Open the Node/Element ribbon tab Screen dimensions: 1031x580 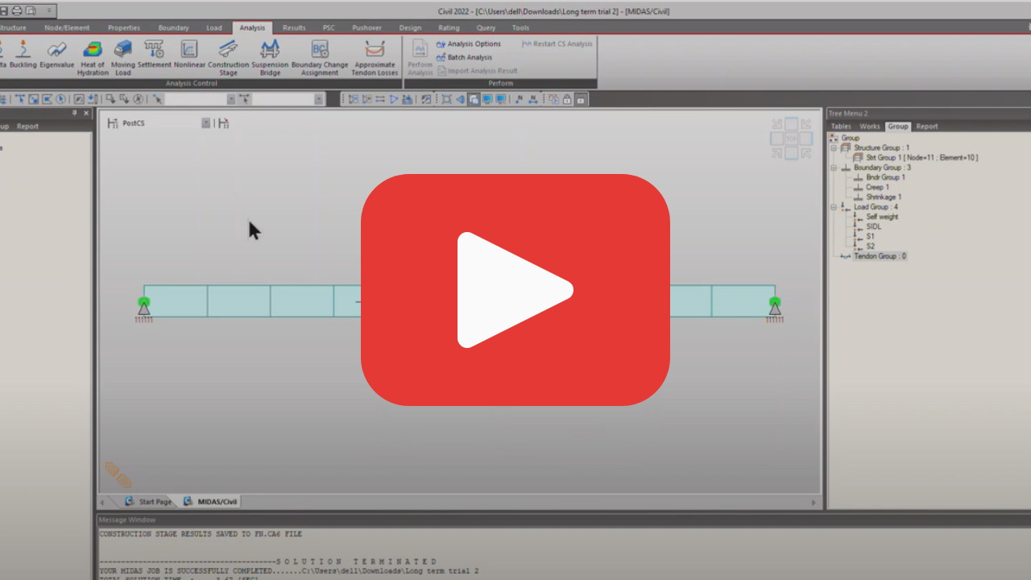[x=67, y=27]
